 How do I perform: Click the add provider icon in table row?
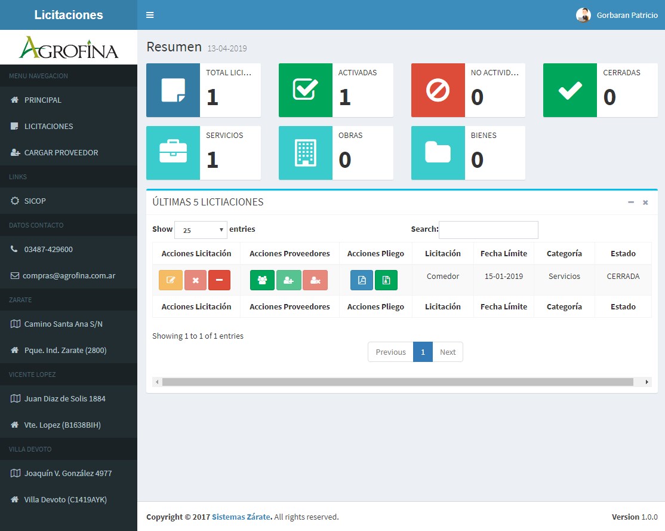tap(288, 280)
